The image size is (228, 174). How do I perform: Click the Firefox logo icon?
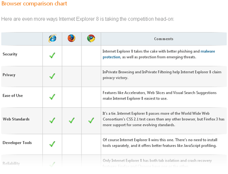click(x=71, y=38)
